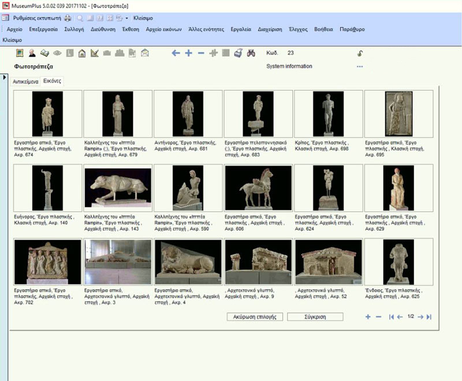Expand the print toolbar dropdown arrow
The image size is (462, 381).
point(127,18)
